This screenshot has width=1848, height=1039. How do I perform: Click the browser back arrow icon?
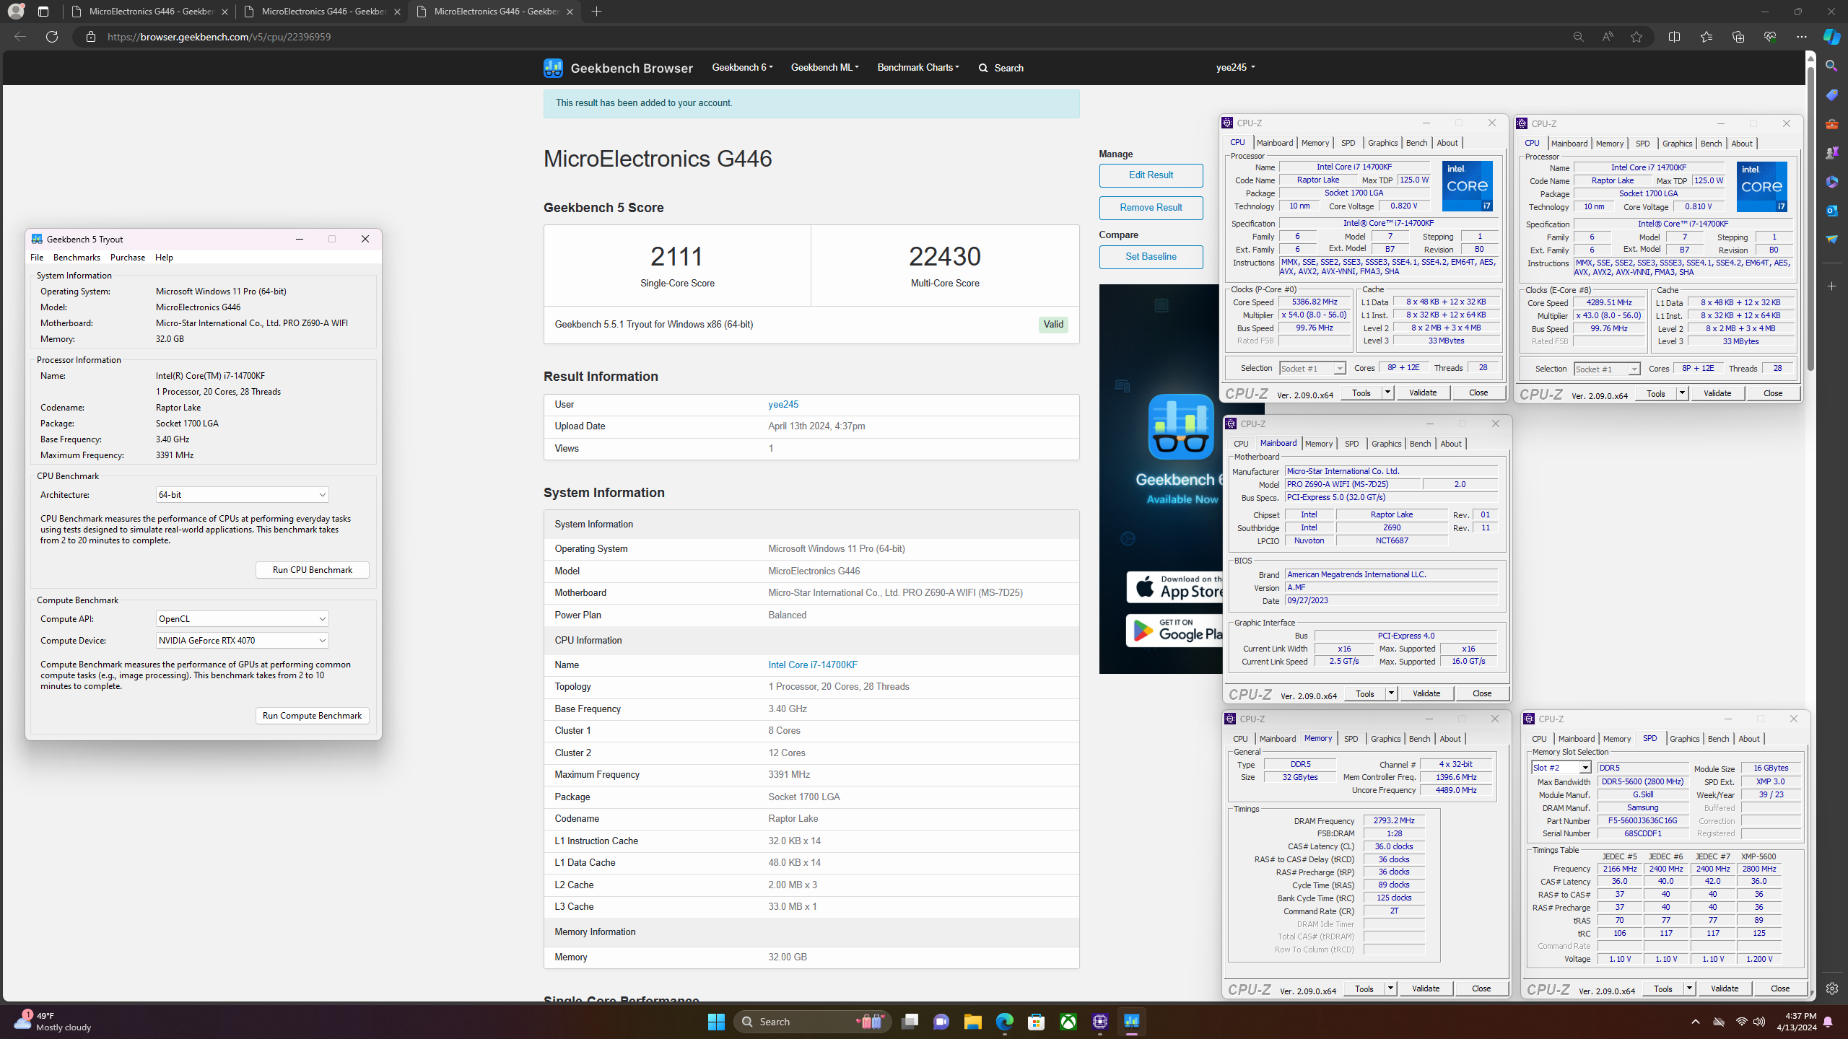(20, 37)
